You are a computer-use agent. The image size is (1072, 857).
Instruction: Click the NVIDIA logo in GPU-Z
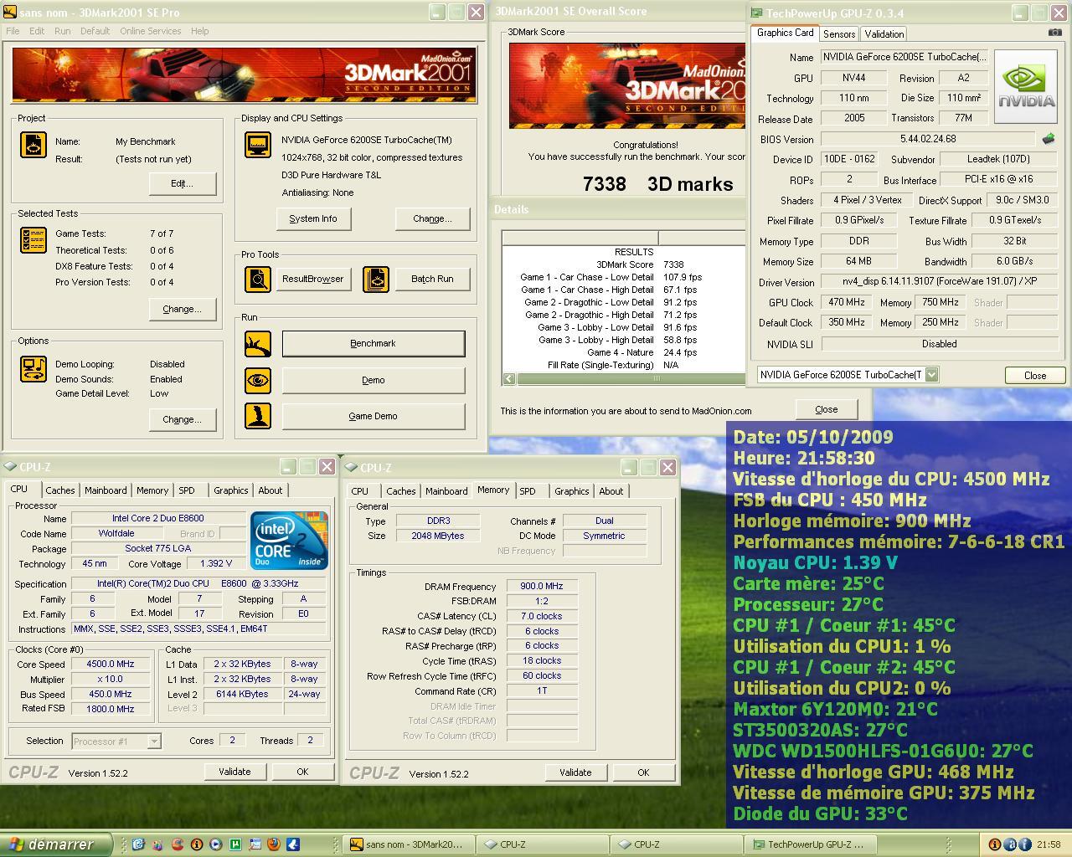pyautogui.click(x=1025, y=87)
